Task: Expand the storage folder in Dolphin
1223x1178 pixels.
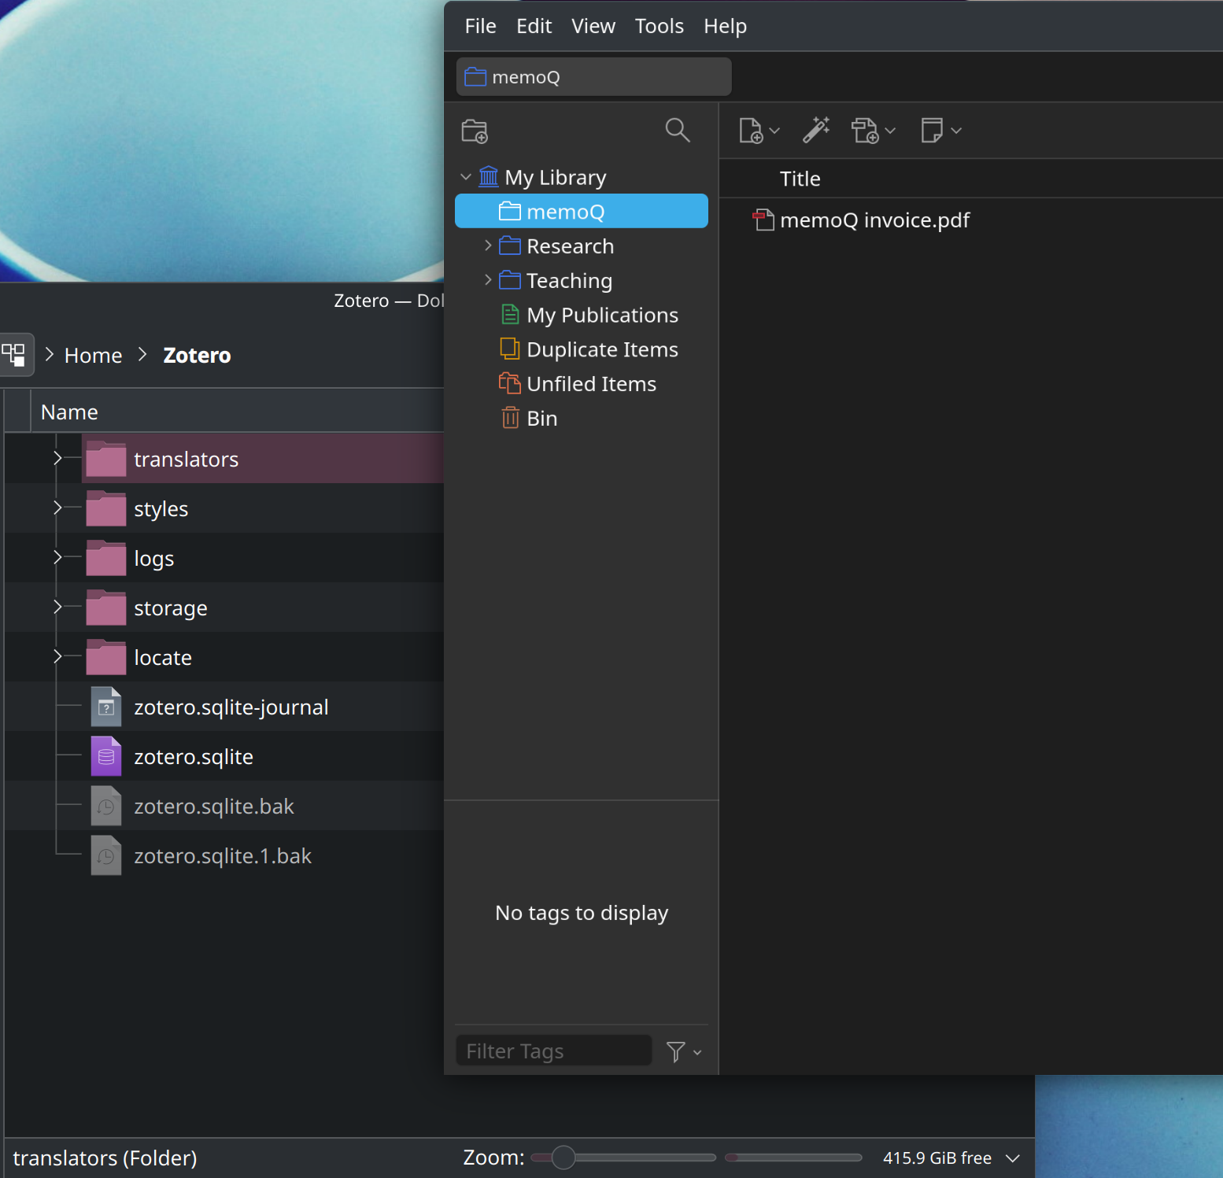Action: coord(57,607)
